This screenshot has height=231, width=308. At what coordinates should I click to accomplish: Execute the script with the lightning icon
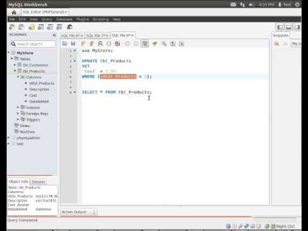coord(83,44)
